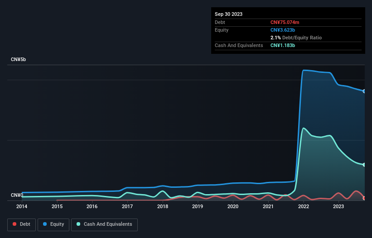The width and height of the screenshot is (372, 238).
Task: Click the blue Equity legend dot
Action: pos(45,224)
